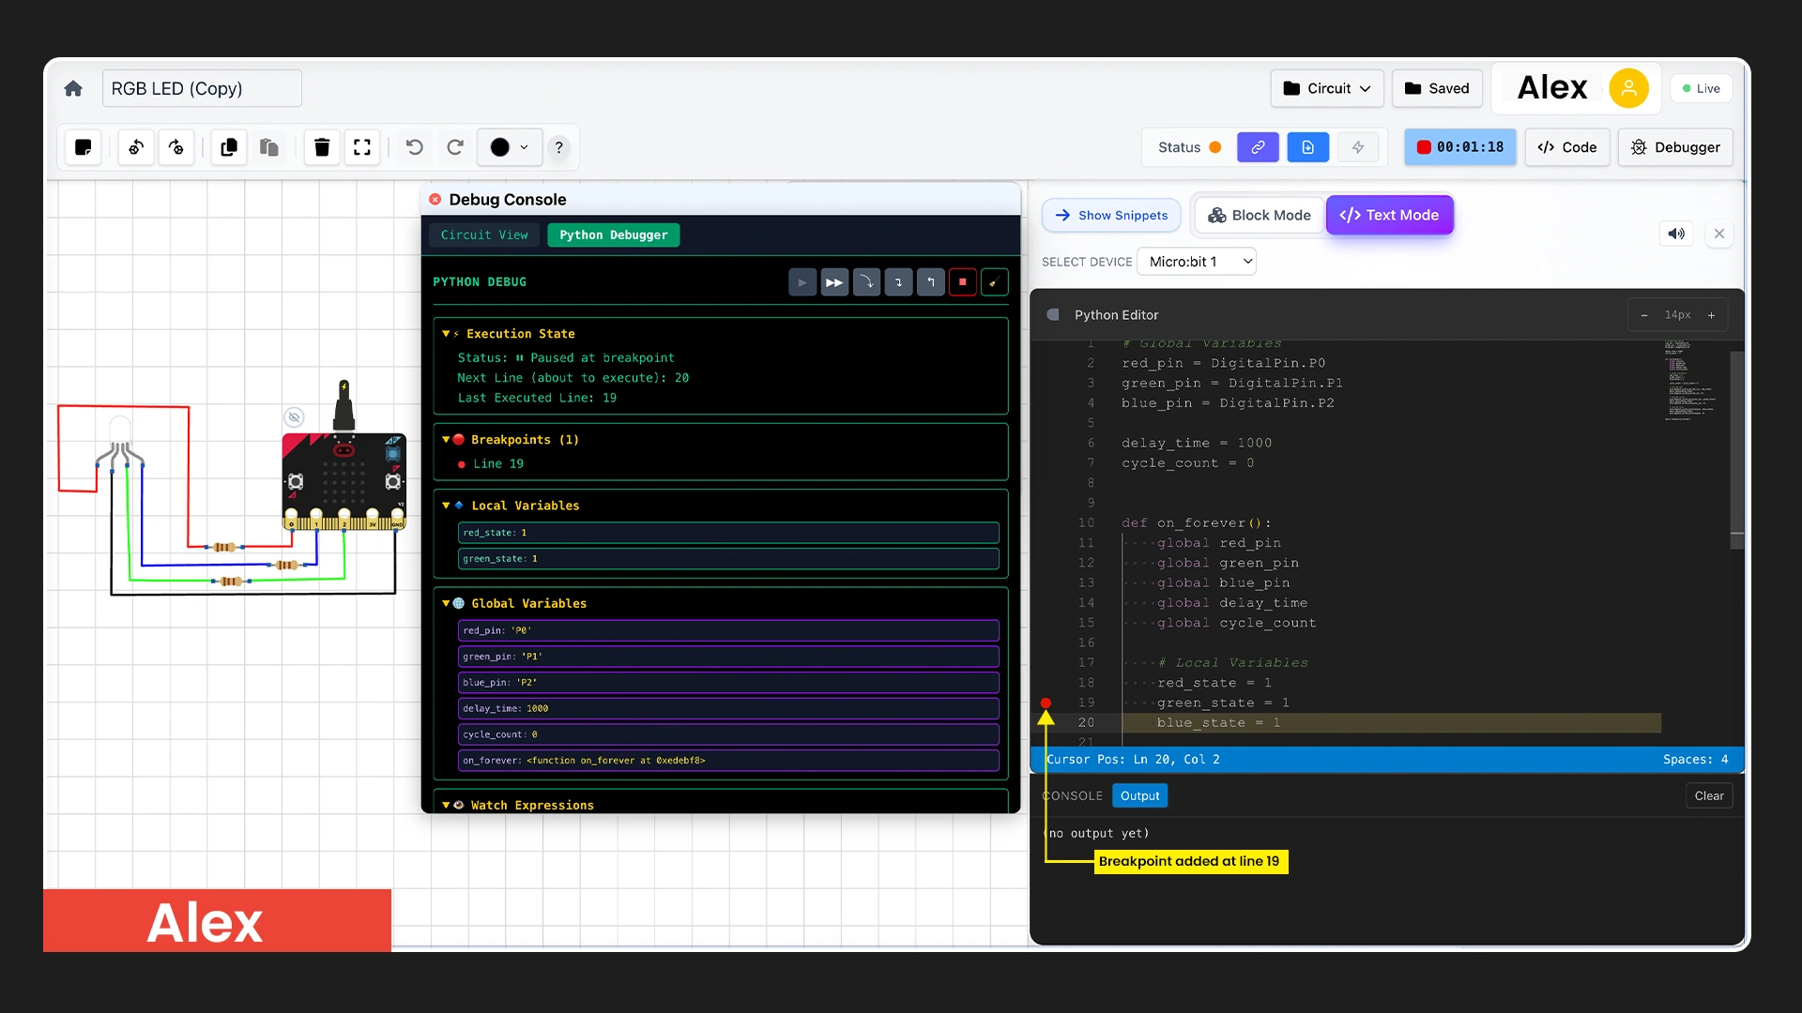Open the color swatch picker in the toolbar
The image size is (1802, 1013).
click(x=510, y=147)
